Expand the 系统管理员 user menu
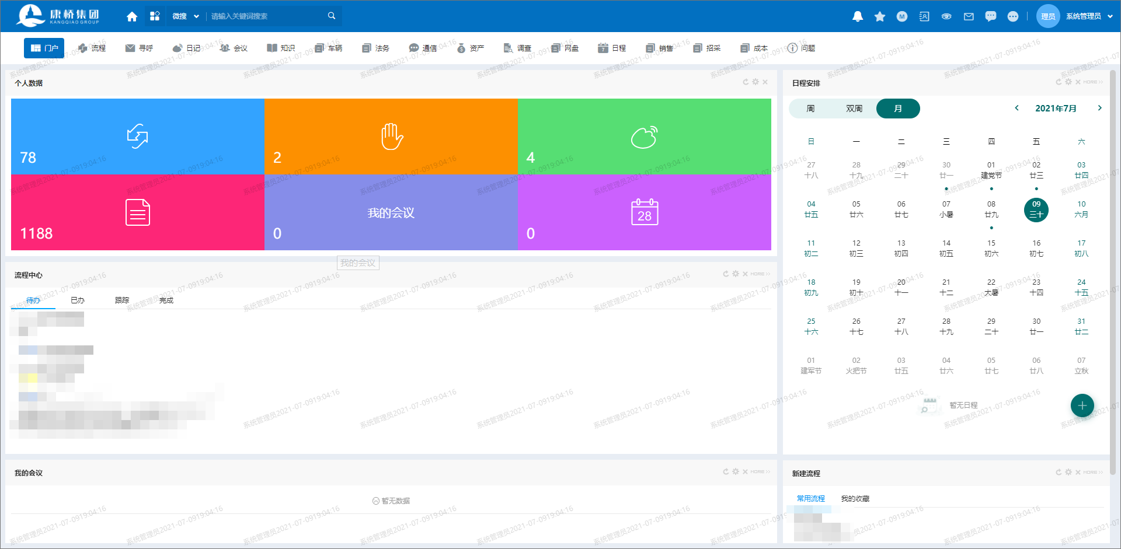Viewport: 1121px width, 549px height. [1089, 16]
